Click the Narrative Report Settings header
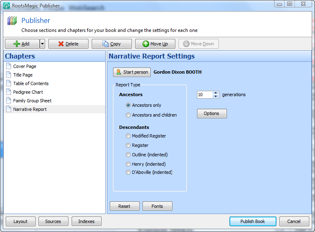Viewport: 315px width, 232px height. [209, 56]
